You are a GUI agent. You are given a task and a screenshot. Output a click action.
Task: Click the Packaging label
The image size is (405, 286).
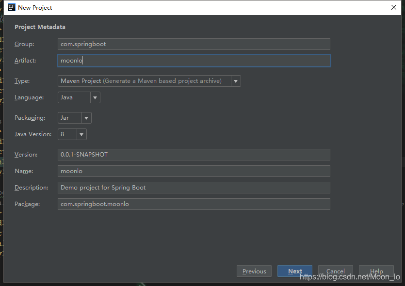coord(30,118)
